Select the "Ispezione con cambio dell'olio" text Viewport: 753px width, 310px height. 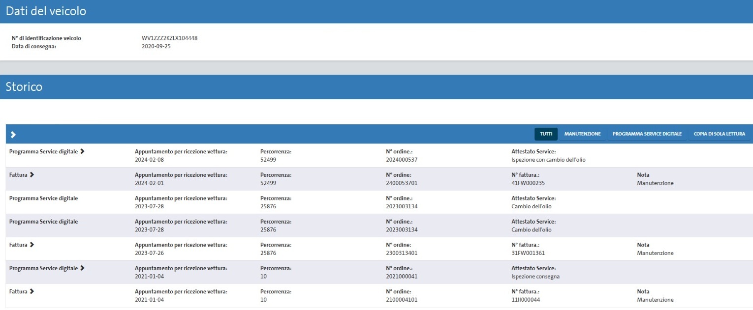(x=548, y=160)
